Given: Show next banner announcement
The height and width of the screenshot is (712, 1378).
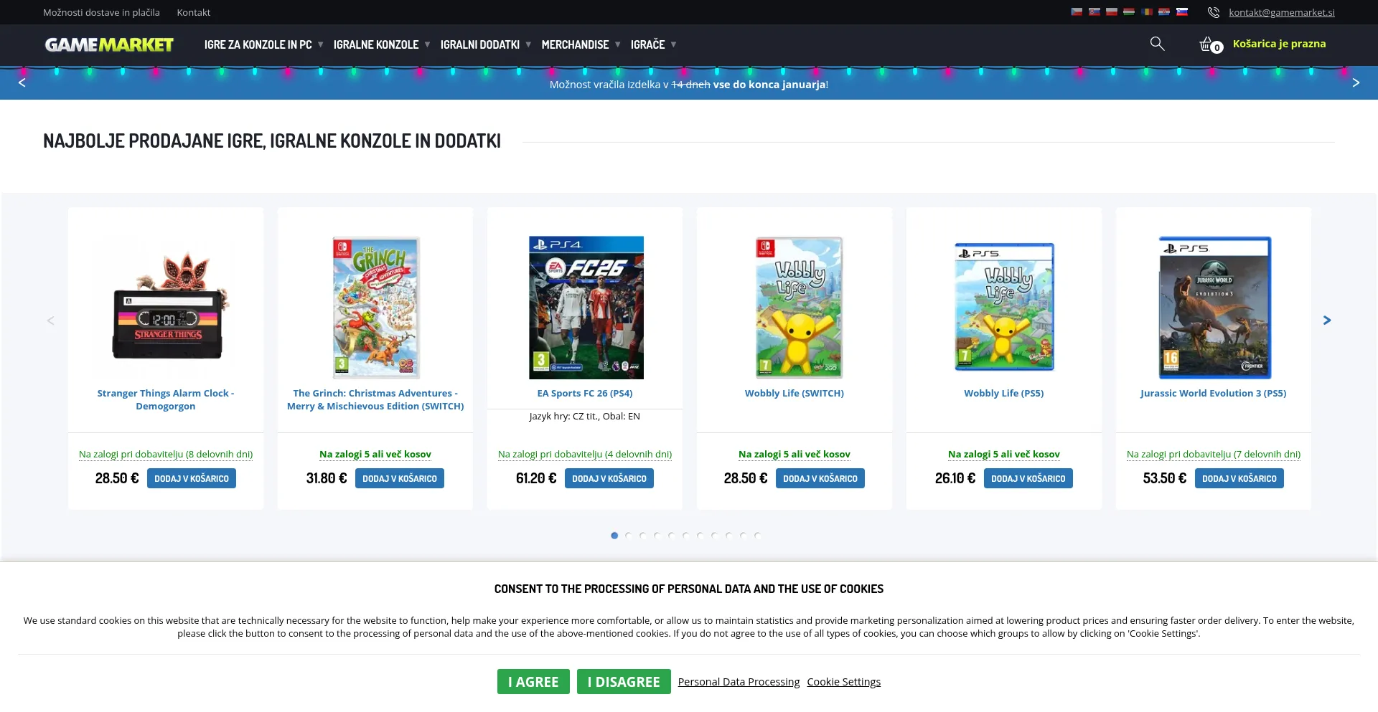Looking at the screenshot, I should point(1356,83).
